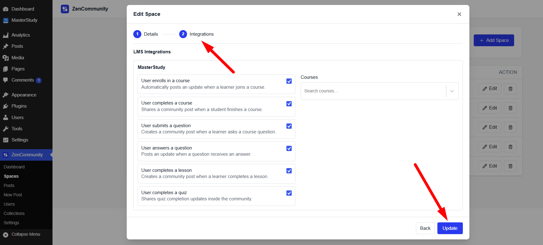The image size is (543, 245).
Task: Toggle 'User answers a question' checkbox
Action: (x=289, y=148)
